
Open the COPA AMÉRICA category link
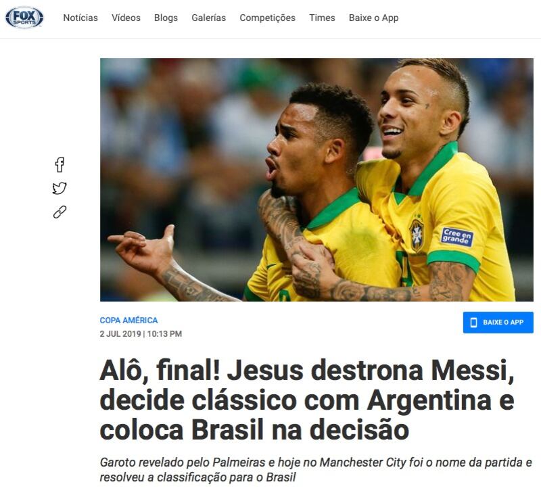tap(128, 321)
